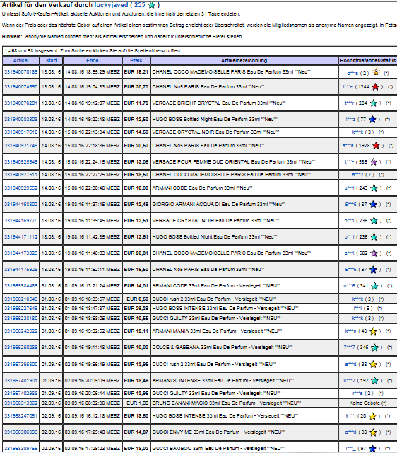Open article number 331940927511
The image size is (397, 453).
(20, 175)
